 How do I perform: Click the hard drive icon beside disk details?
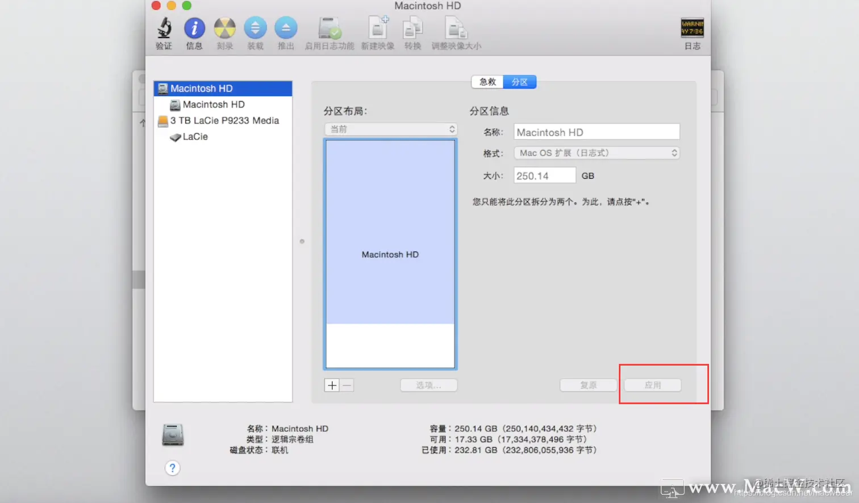[x=173, y=434]
